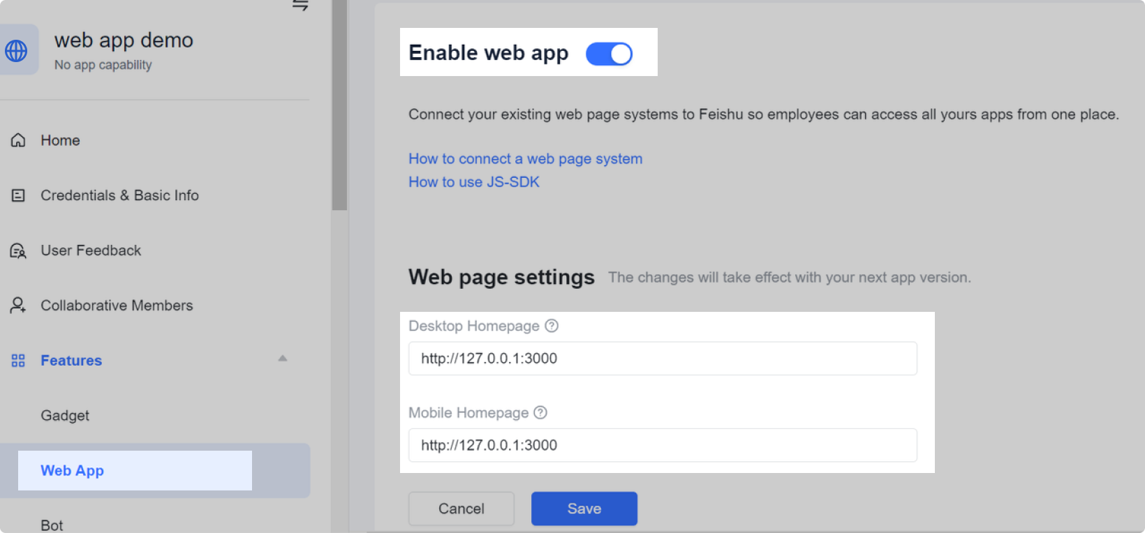Click the User Feedback icon
The image size is (1145, 533).
[18, 250]
